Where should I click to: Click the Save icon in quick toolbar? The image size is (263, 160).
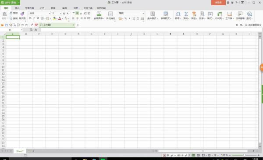click(7, 25)
